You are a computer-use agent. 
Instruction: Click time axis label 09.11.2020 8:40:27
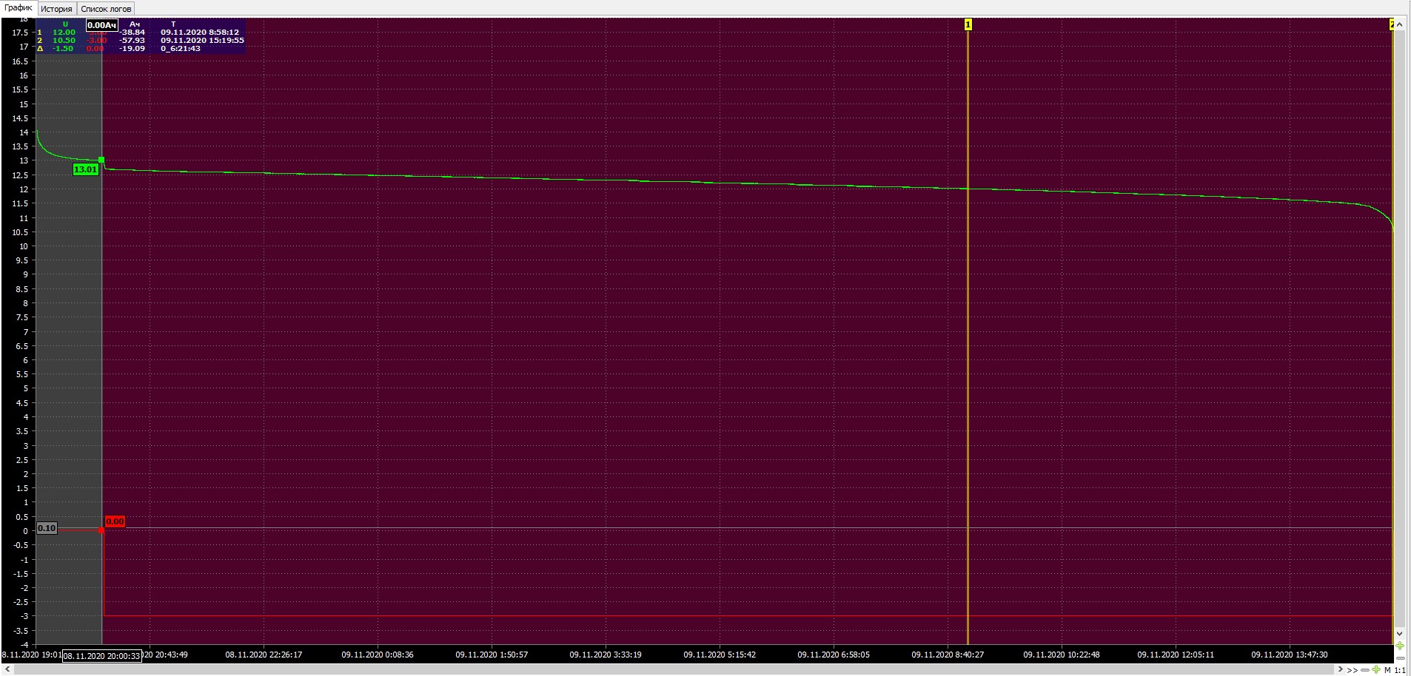pos(948,655)
